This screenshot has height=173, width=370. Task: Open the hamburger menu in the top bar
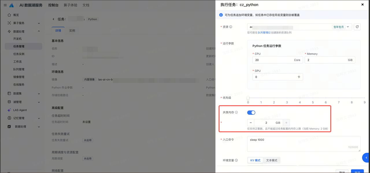[5, 5]
